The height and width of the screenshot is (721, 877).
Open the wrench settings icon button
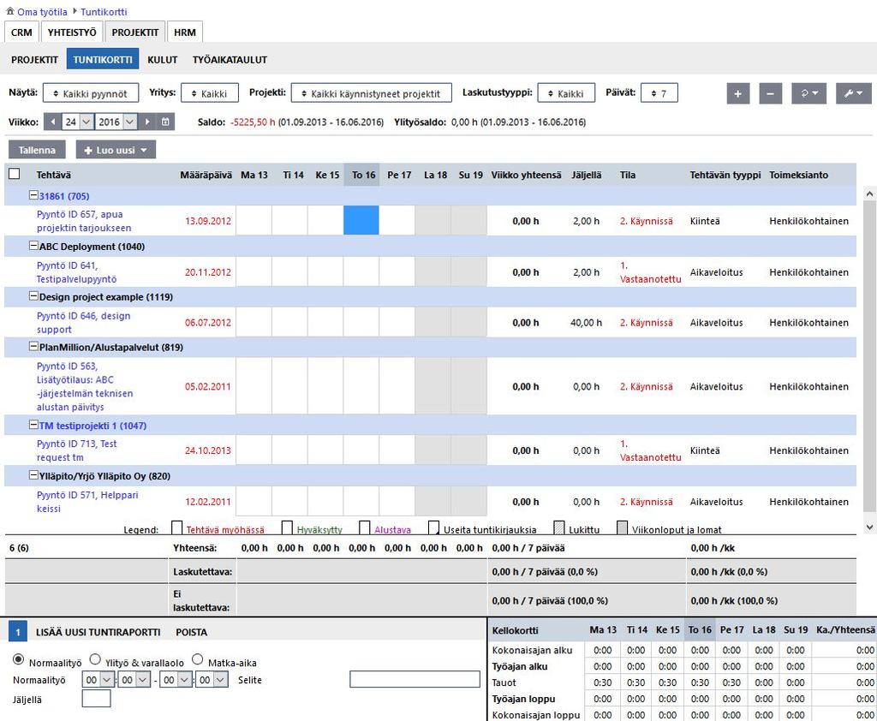pos(854,93)
